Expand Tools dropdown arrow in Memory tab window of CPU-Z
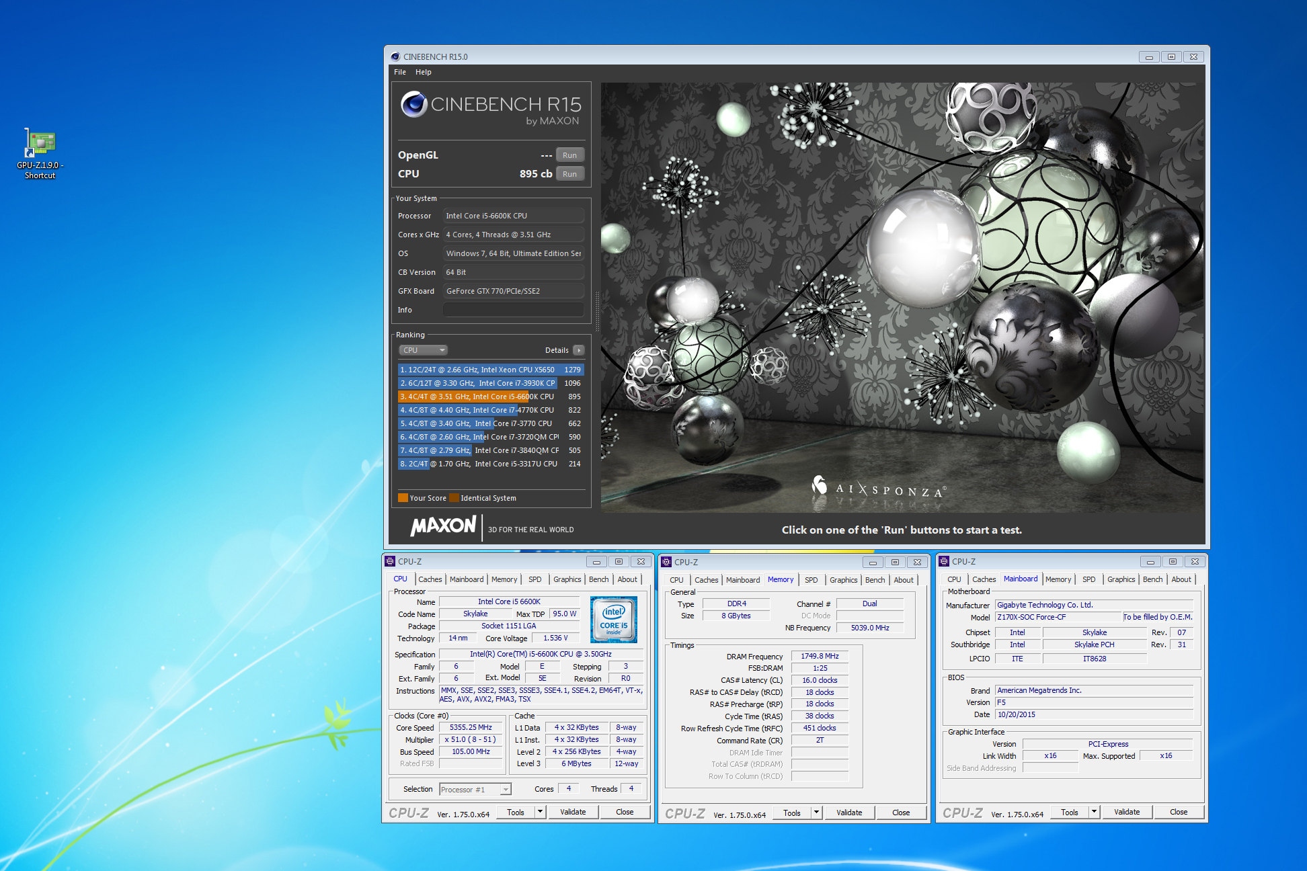 pos(816,813)
